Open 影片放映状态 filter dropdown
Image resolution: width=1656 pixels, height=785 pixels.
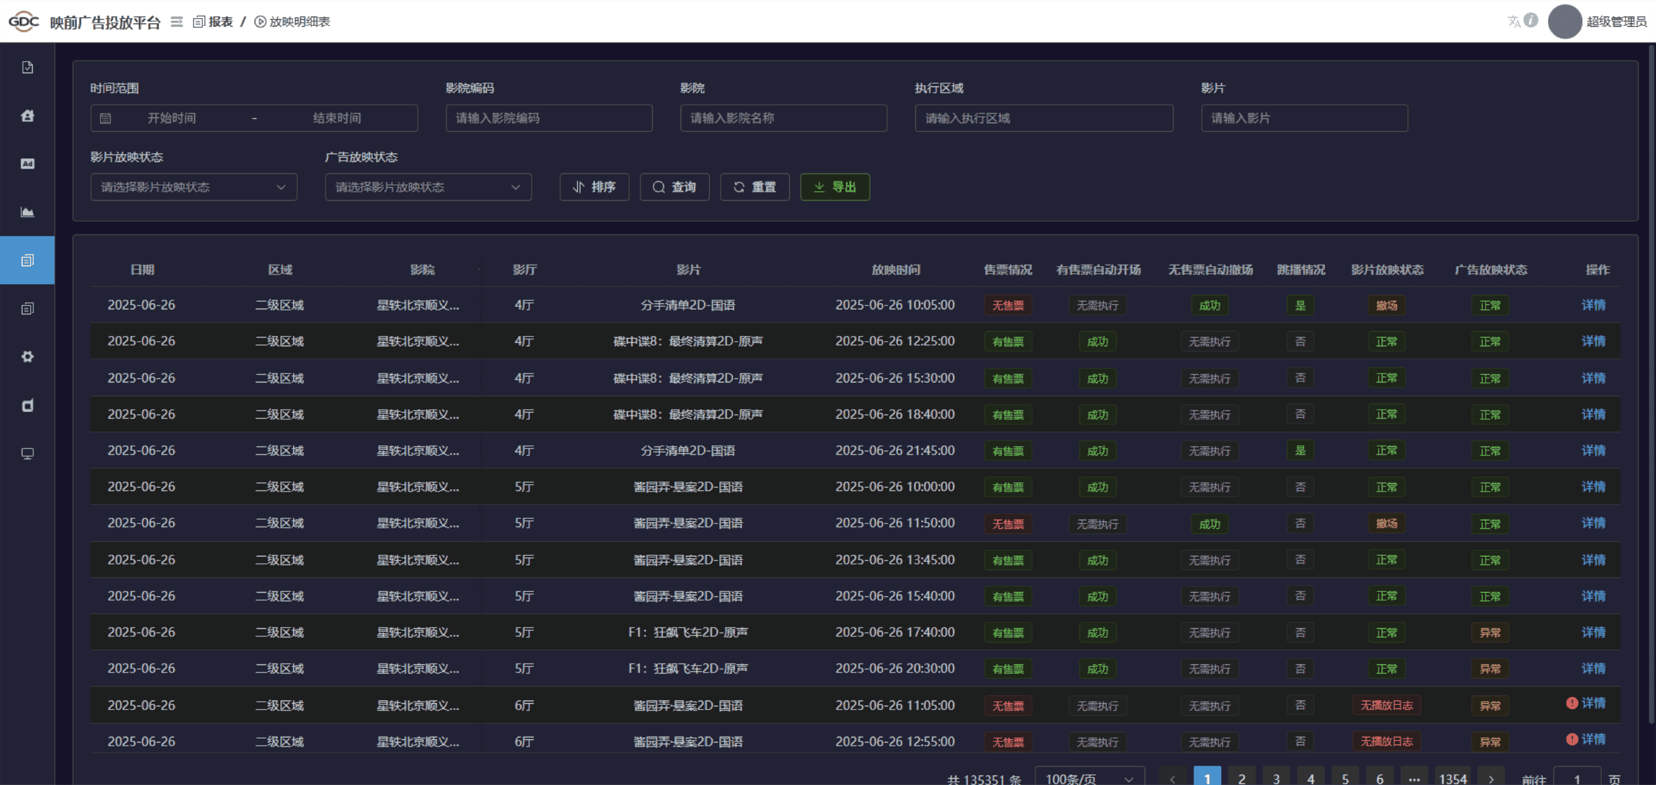click(x=193, y=187)
